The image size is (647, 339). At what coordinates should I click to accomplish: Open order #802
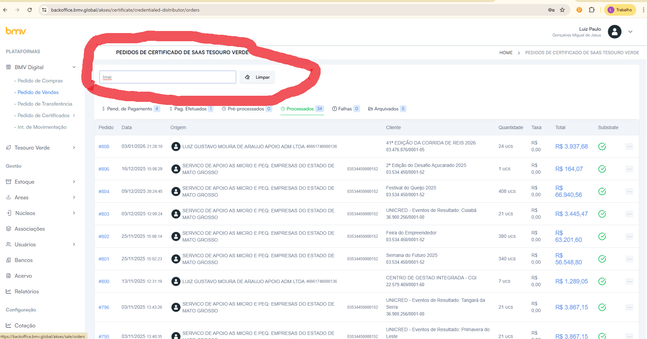tap(104, 236)
